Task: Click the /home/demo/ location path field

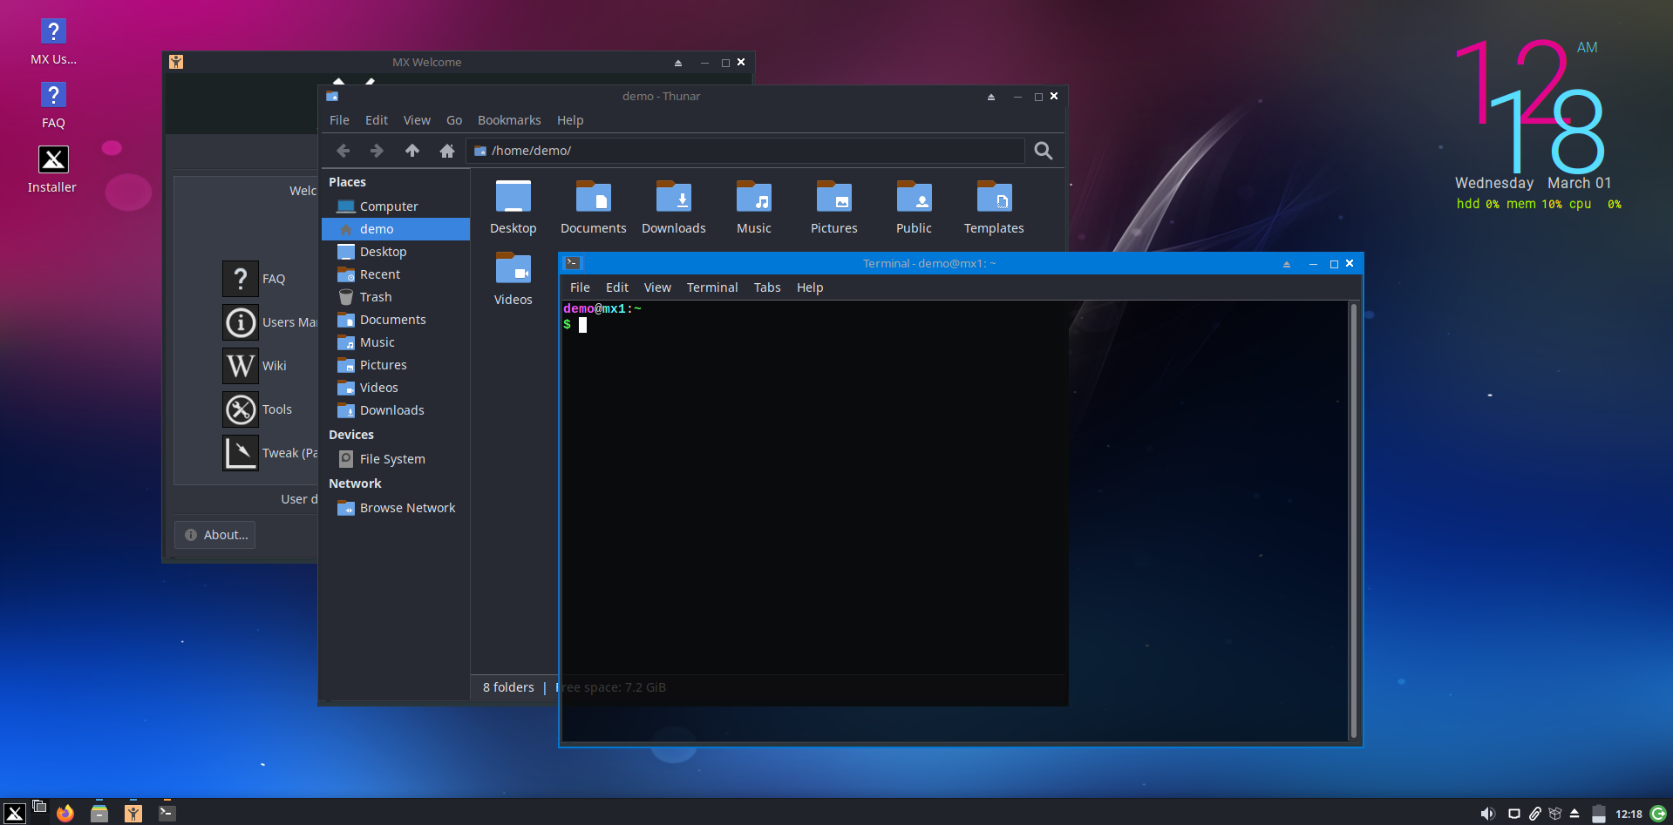Action: [745, 151]
